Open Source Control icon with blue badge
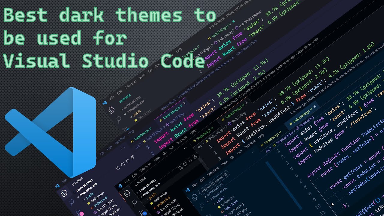Viewport: 384px width, 216px height. (x=142, y=213)
